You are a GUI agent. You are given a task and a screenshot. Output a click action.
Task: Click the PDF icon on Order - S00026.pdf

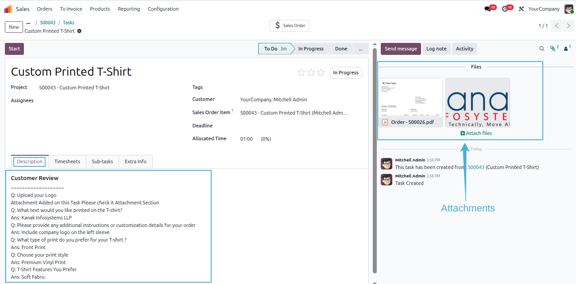385,122
